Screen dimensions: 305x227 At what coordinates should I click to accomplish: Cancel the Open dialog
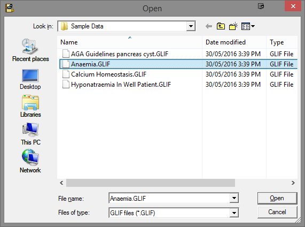point(277,212)
